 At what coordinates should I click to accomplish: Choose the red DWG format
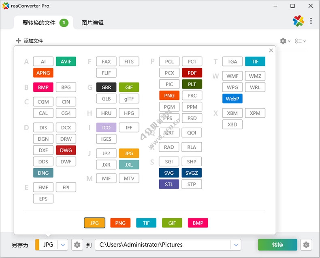pos(66,150)
